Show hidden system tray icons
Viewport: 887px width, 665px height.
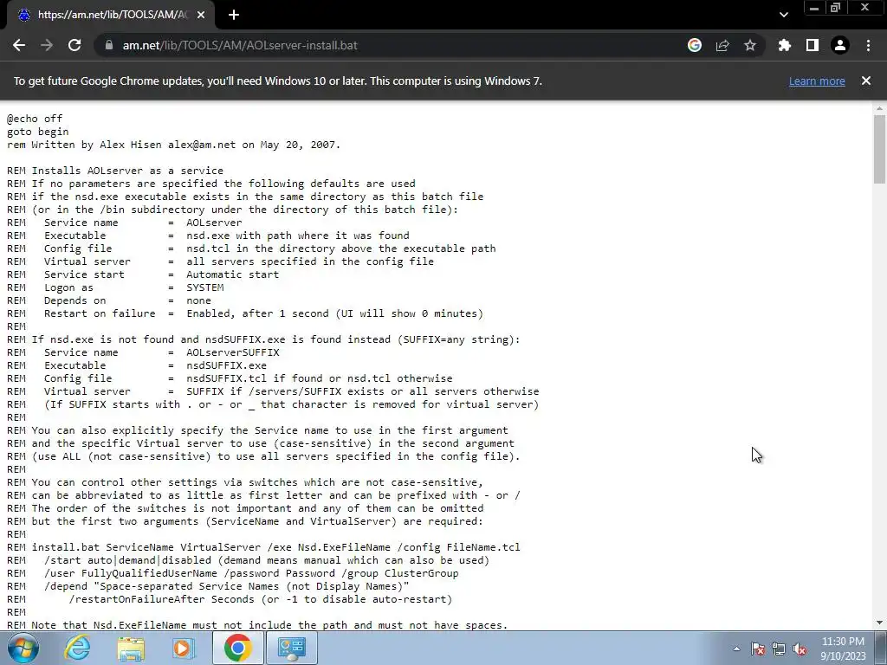click(736, 649)
